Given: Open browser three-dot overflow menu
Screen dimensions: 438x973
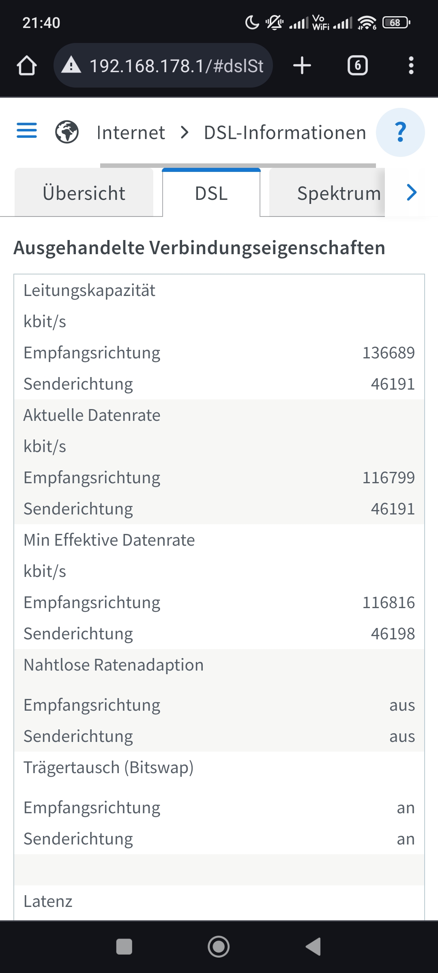Looking at the screenshot, I should [411, 66].
